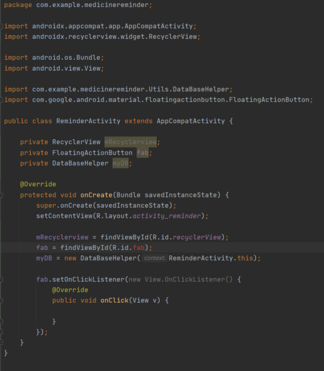Click 'View v' parameter in onClick
This screenshot has width=324, height=371.
pyautogui.click(x=145, y=300)
